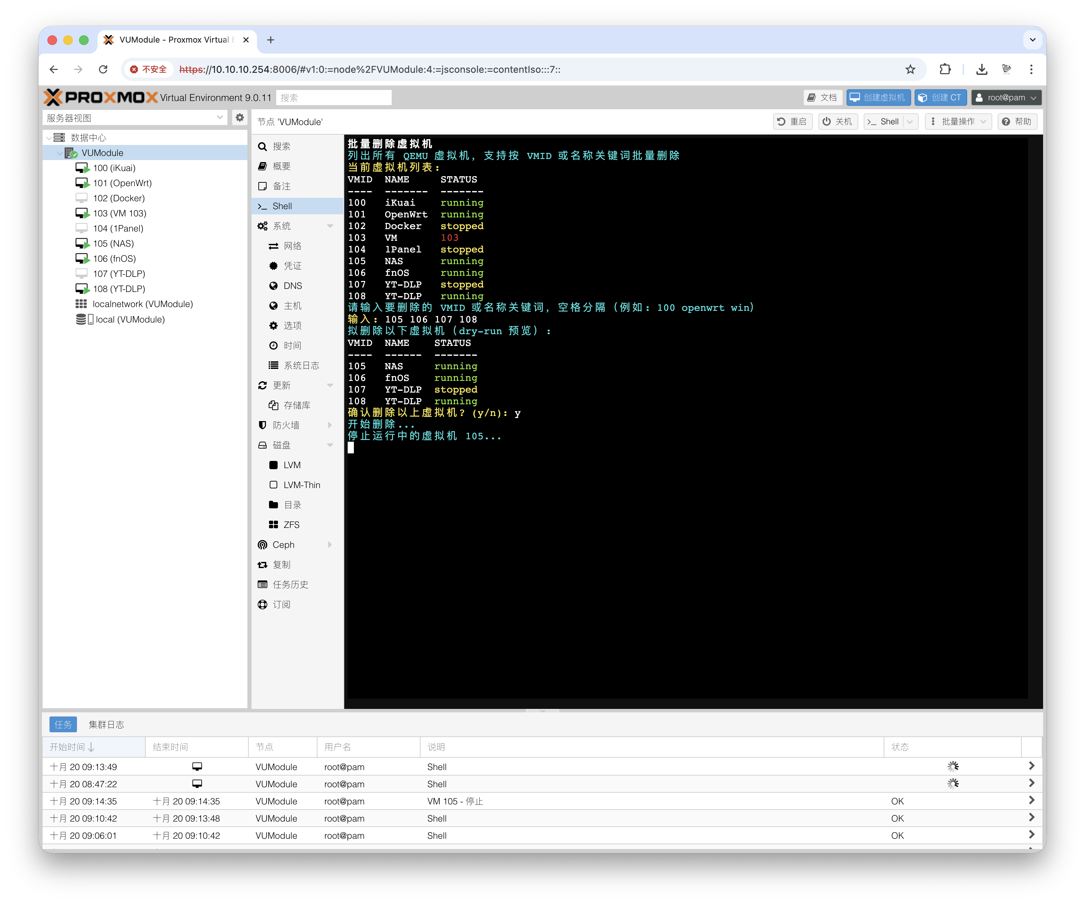1085x904 pixels.
Task: Collapse the 数据中心 tree node
Action: (x=49, y=138)
